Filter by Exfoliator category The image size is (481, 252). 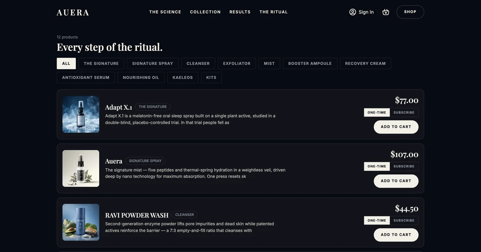coord(237,63)
